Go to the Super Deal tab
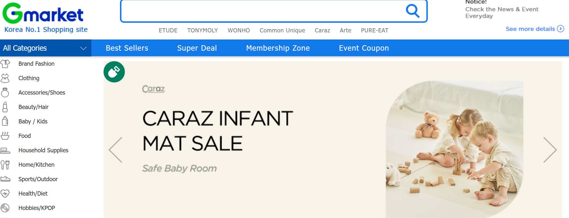Image resolution: width=569 pixels, height=218 pixels. (x=197, y=48)
